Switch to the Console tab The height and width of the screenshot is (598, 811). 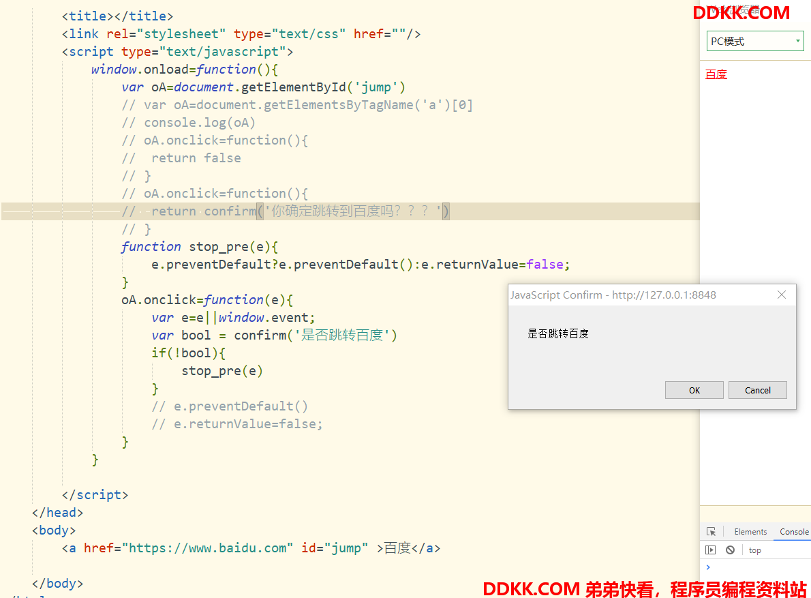pyautogui.click(x=794, y=531)
